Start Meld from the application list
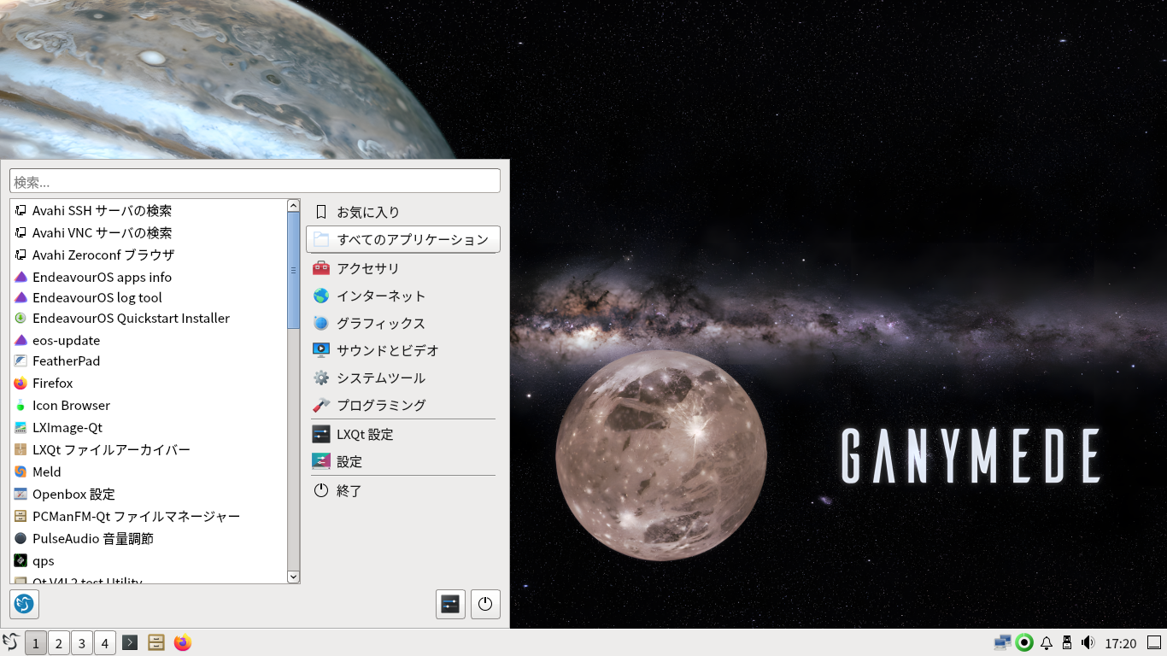 point(150,472)
